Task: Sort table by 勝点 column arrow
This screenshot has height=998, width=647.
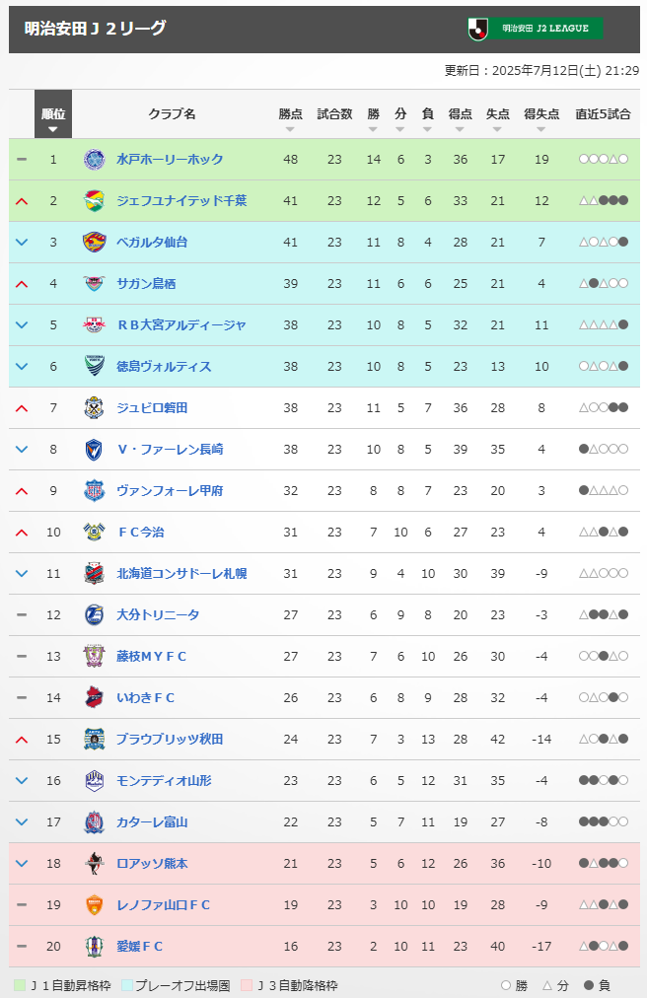Action: point(290,129)
